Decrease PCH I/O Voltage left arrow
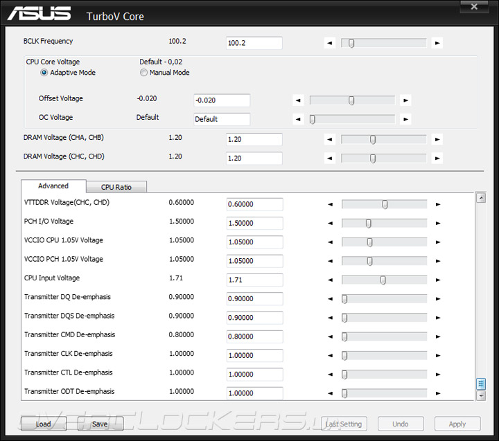 [x=331, y=223]
